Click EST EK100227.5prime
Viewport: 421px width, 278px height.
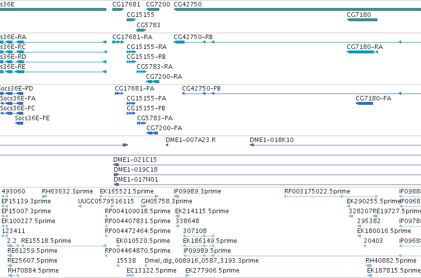(29, 222)
